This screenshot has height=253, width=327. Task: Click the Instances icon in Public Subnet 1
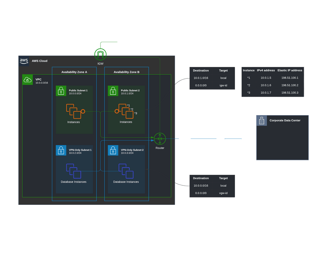[x=74, y=112]
